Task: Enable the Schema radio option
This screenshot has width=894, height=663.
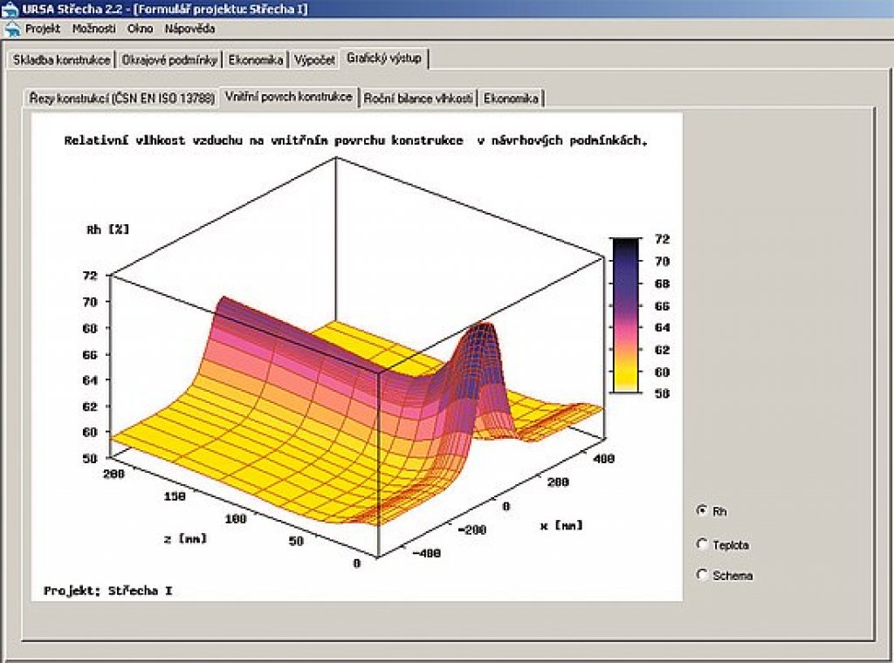Action: pos(702,575)
